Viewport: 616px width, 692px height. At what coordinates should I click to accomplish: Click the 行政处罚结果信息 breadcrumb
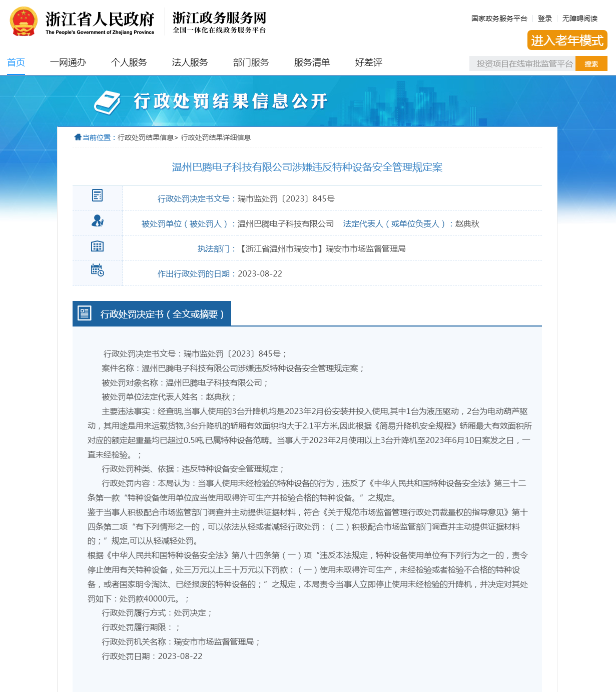(x=146, y=137)
